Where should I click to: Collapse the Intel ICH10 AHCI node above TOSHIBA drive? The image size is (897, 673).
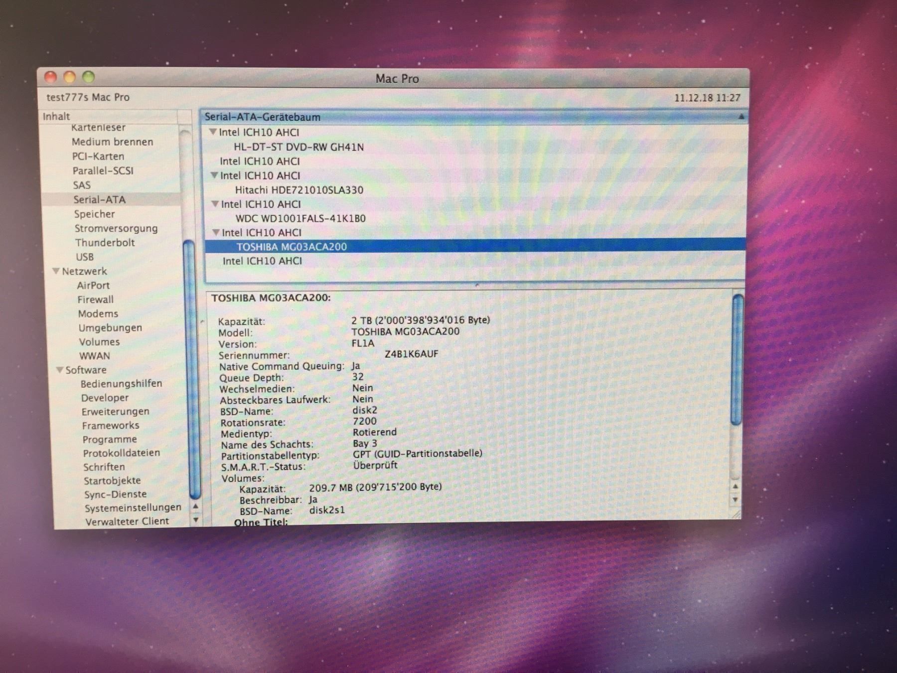216,232
